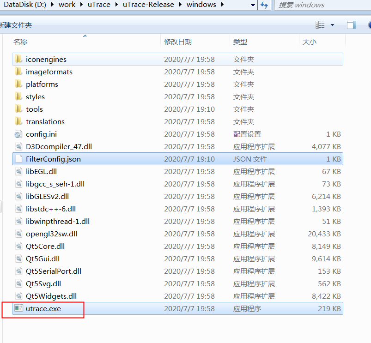Go to the work folder breadcrumb

(67, 5)
